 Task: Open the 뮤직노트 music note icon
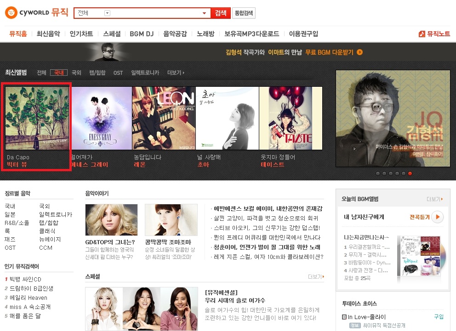click(422, 34)
